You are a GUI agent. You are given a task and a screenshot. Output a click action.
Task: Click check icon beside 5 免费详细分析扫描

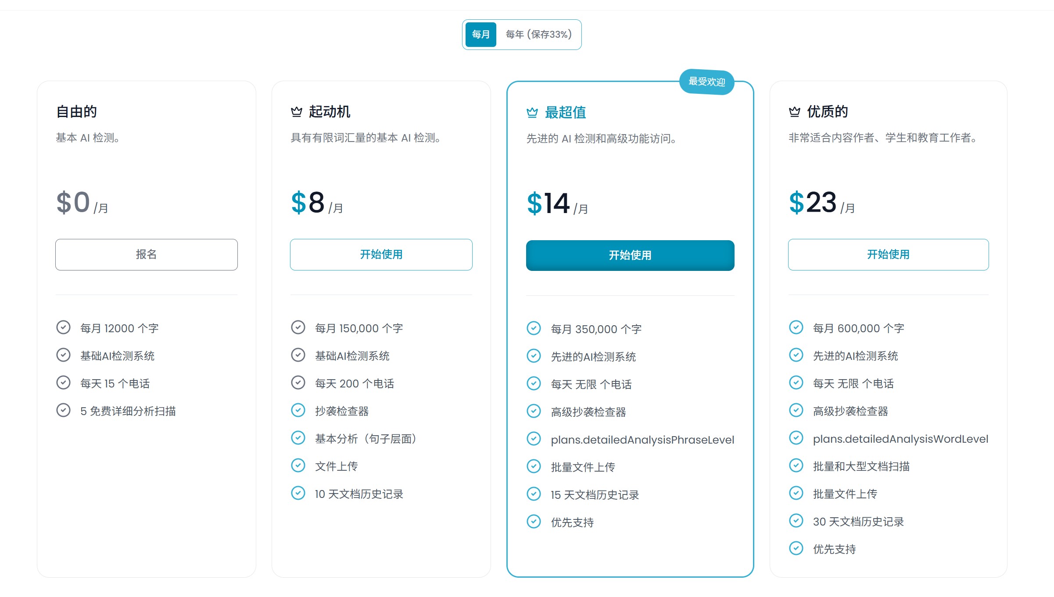[63, 410]
